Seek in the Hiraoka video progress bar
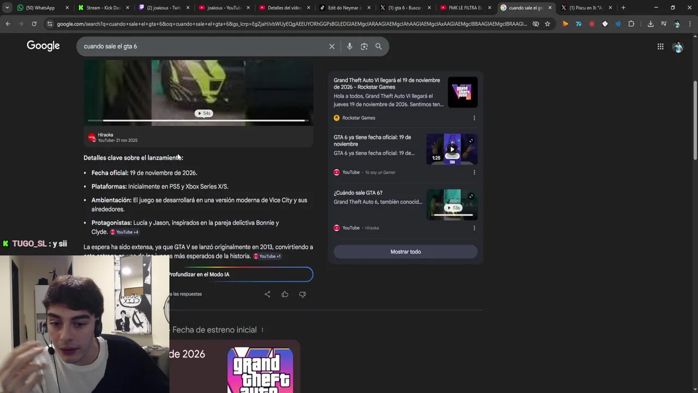Viewport: 698px width, 393px height. (x=198, y=120)
